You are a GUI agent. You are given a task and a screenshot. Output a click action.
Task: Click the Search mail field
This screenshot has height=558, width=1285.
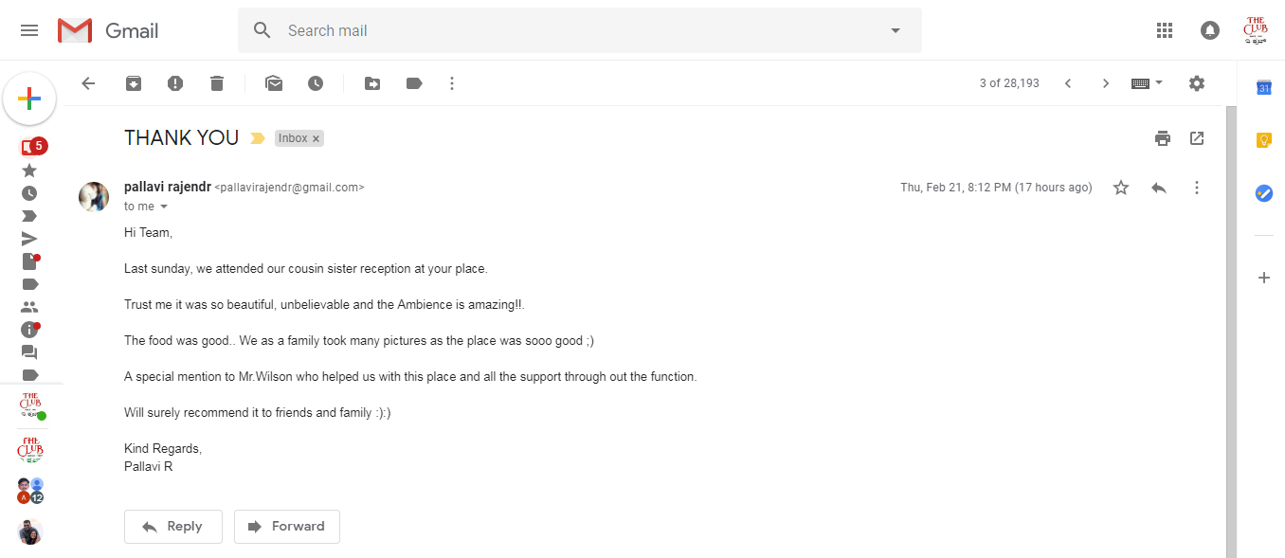click(569, 30)
